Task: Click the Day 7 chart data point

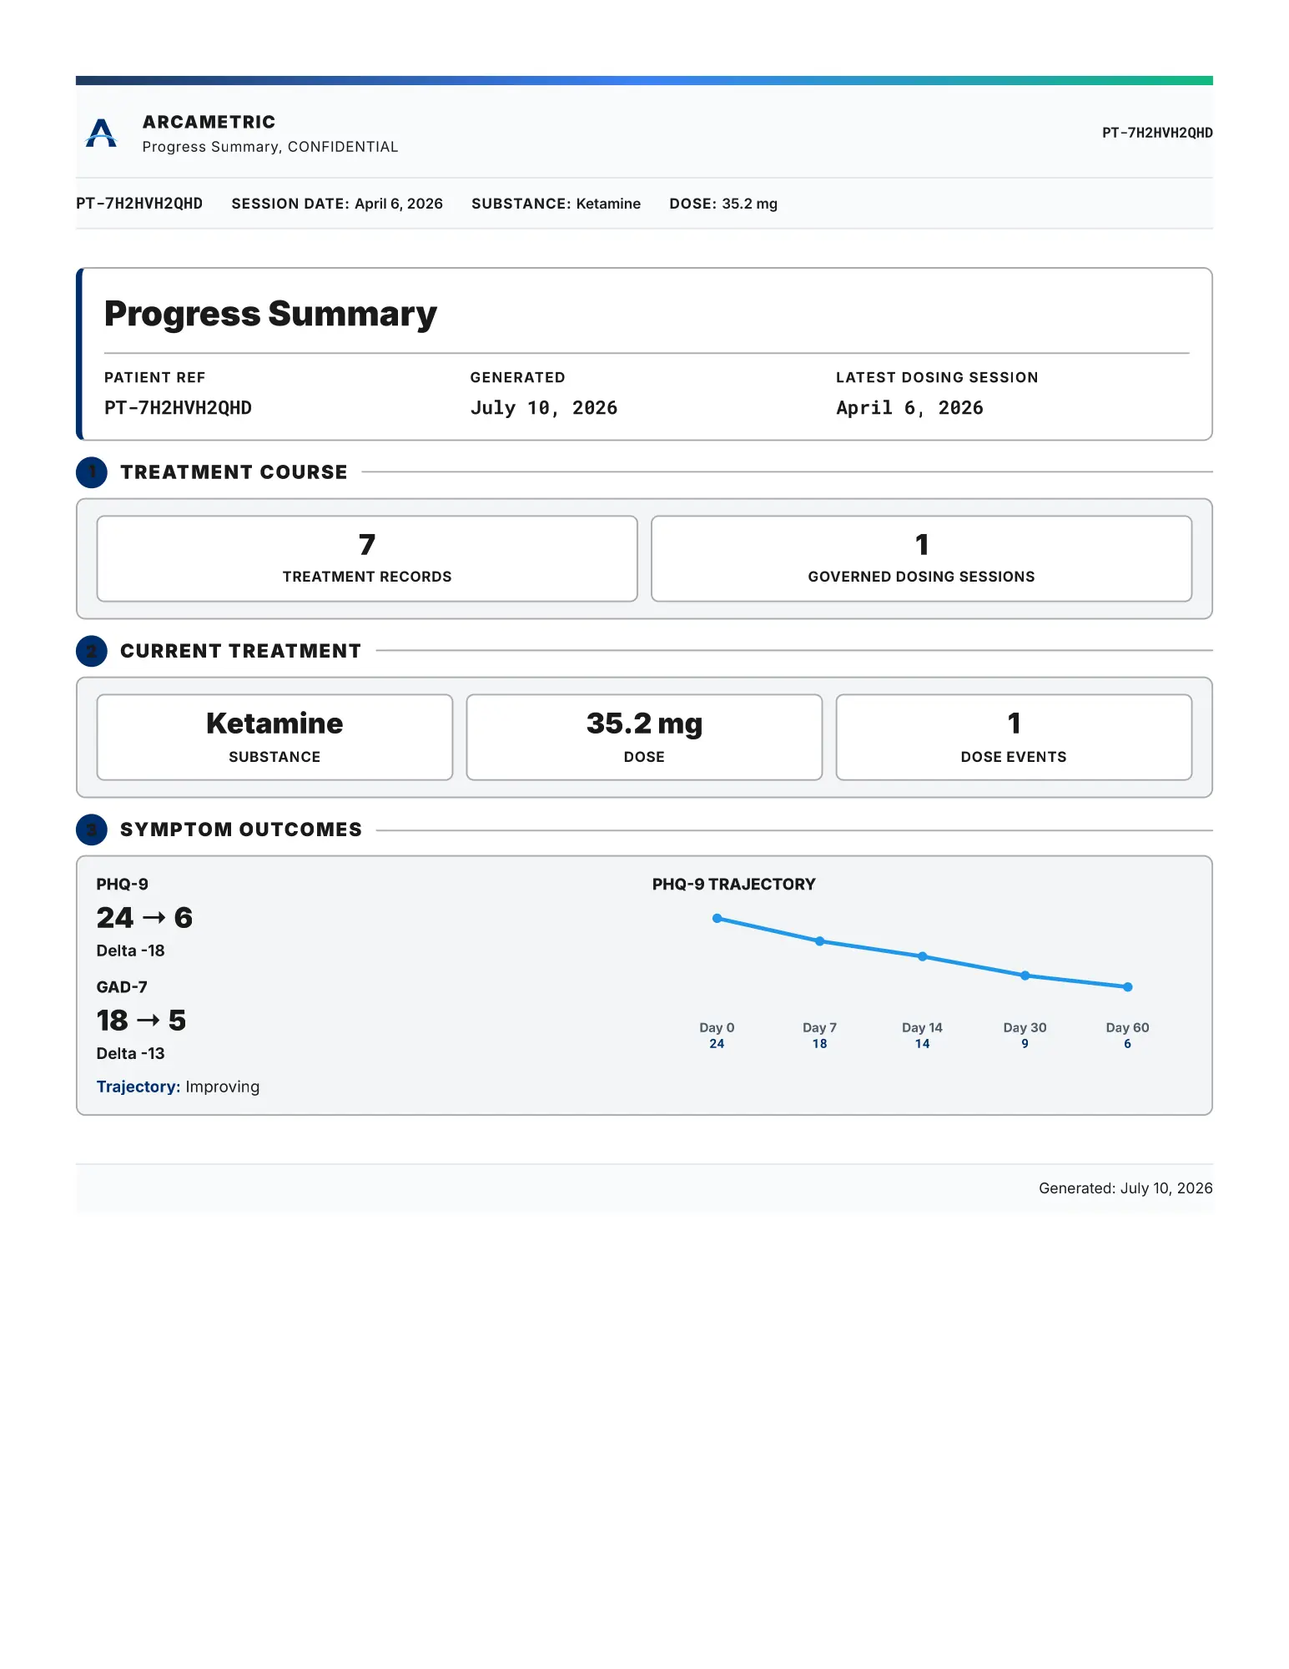Action: click(820, 941)
